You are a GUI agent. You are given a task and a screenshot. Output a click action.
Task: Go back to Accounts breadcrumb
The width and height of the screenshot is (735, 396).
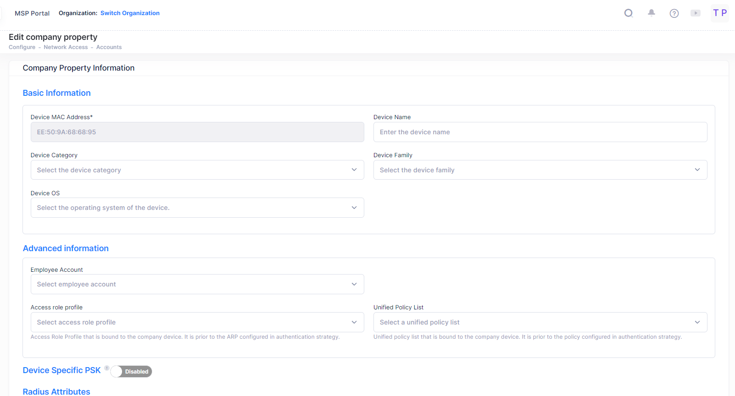[109, 47]
